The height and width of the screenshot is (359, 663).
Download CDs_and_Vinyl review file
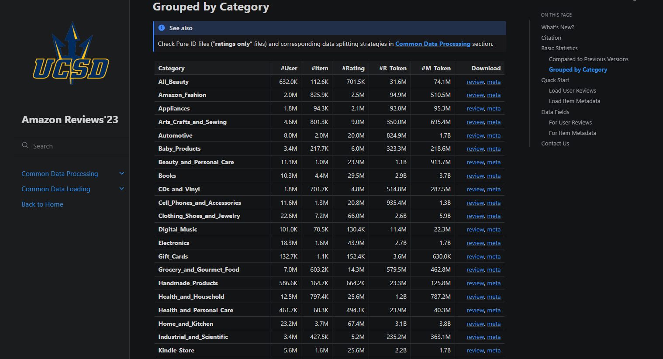click(475, 189)
